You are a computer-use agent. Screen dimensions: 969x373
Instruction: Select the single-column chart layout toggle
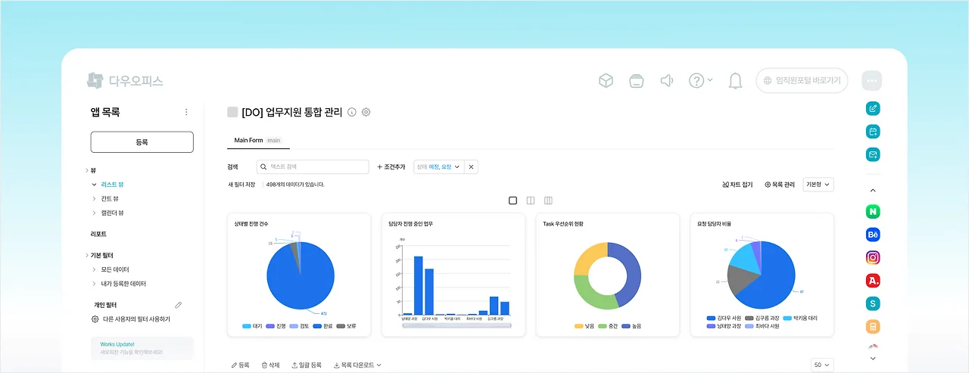pyautogui.click(x=513, y=200)
